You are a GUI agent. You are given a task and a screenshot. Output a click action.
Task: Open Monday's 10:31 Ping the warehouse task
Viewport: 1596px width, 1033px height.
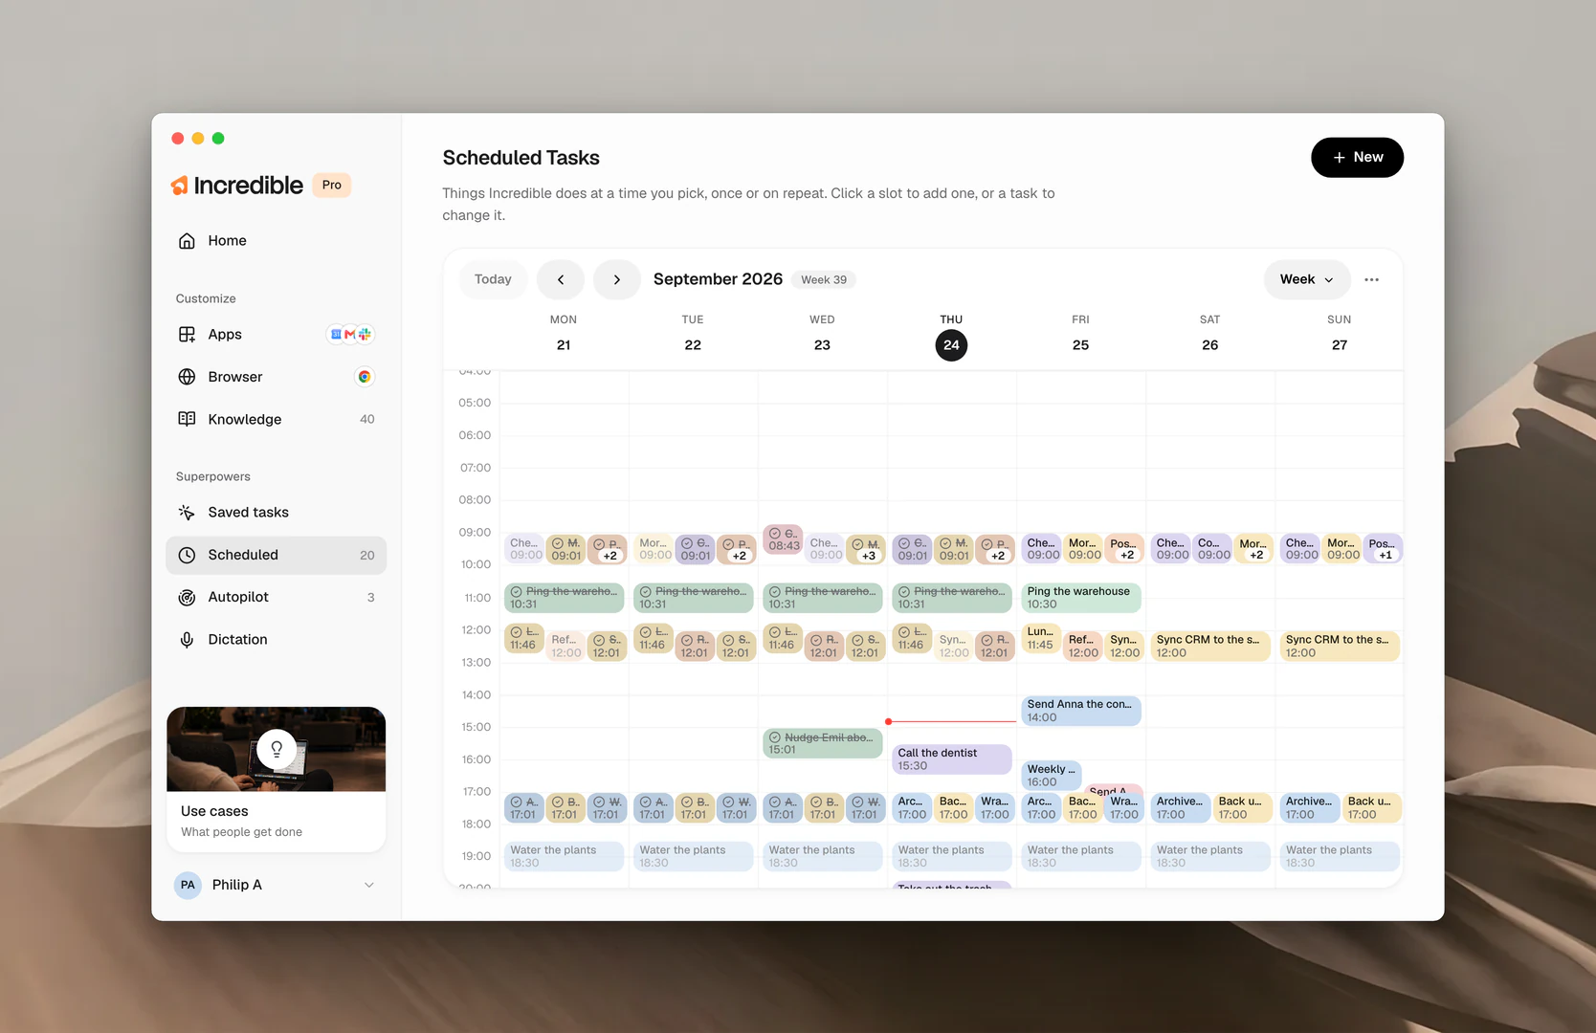point(565,598)
